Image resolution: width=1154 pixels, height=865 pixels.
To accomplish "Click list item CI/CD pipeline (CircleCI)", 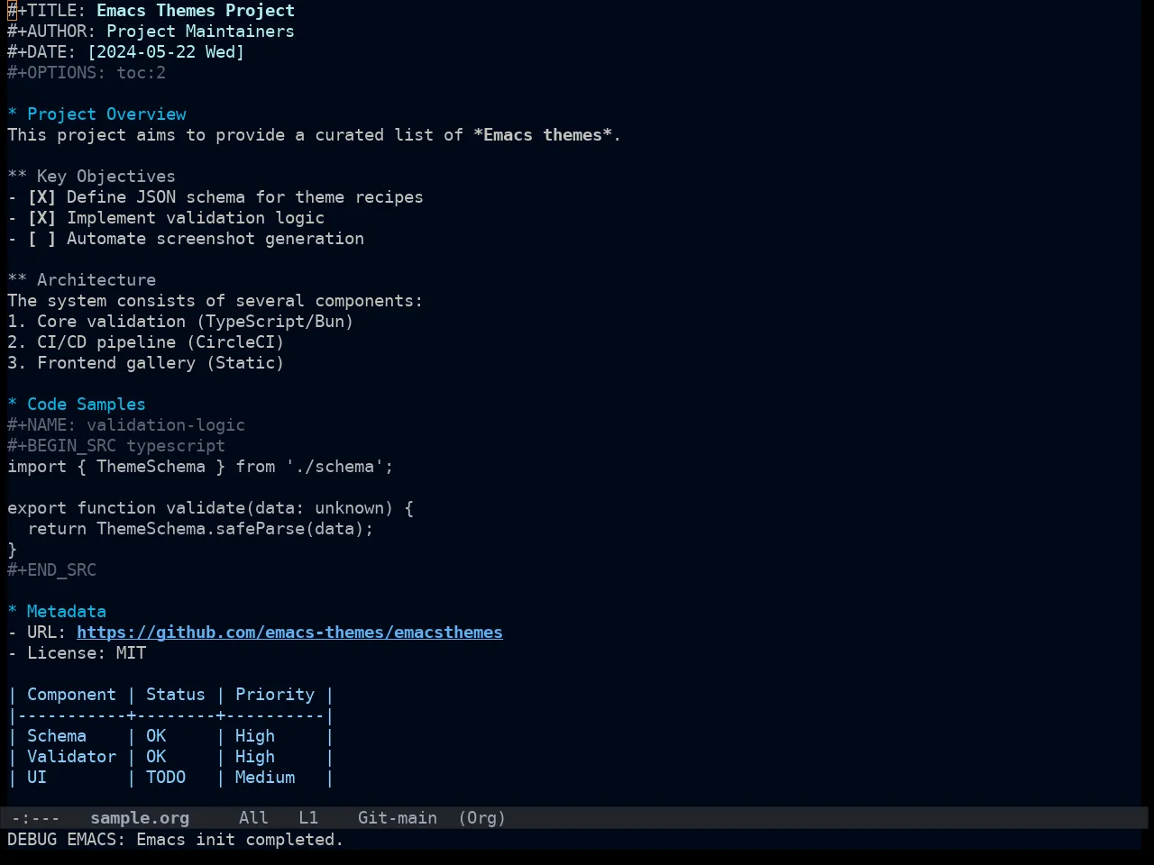I will tap(160, 342).
